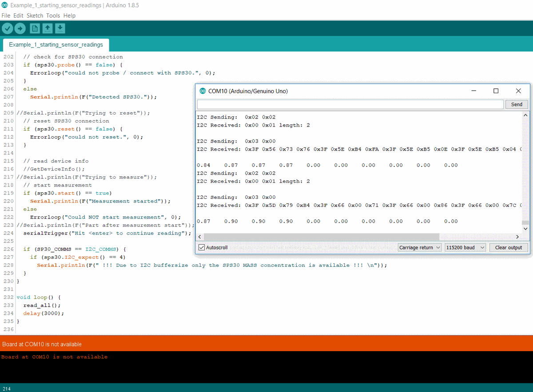Click the 'Measurement started' println line
Image resolution: width=533 pixels, height=392 pixels.
pyautogui.click(x=100, y=201)
